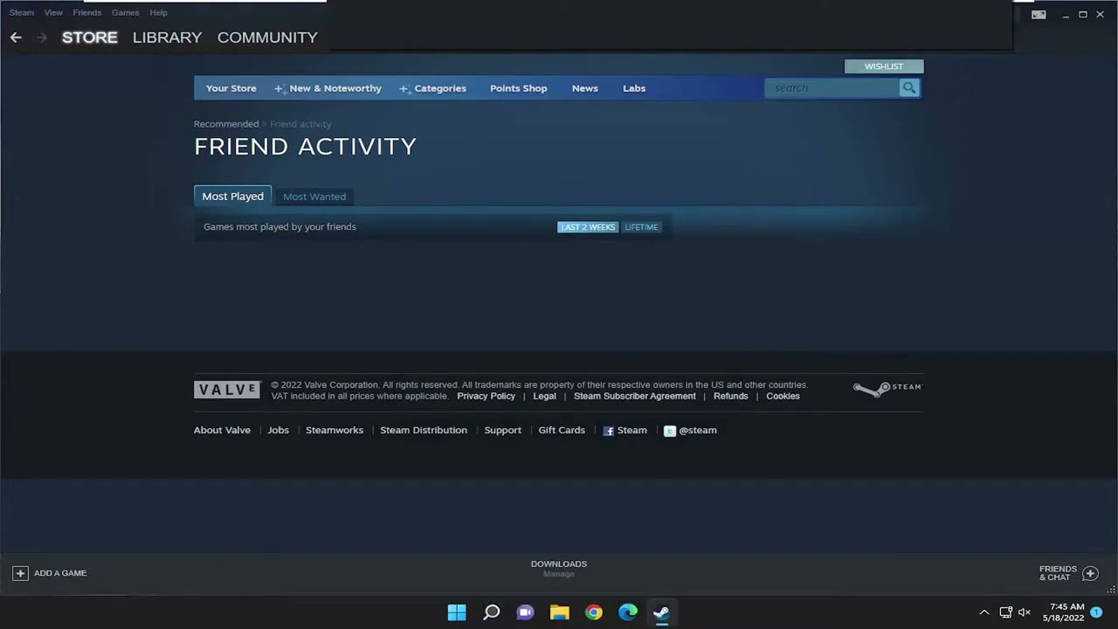Viewport: 1118px width, 629px height.
Task: Click the Twitter icon next to @steam
Action: coord(669,430)
